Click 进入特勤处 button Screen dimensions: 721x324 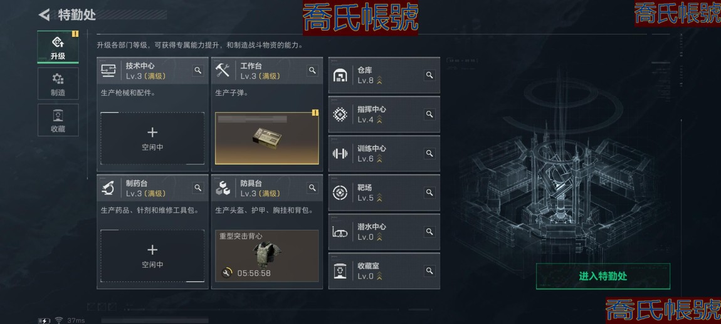click(x=603, y=276)
